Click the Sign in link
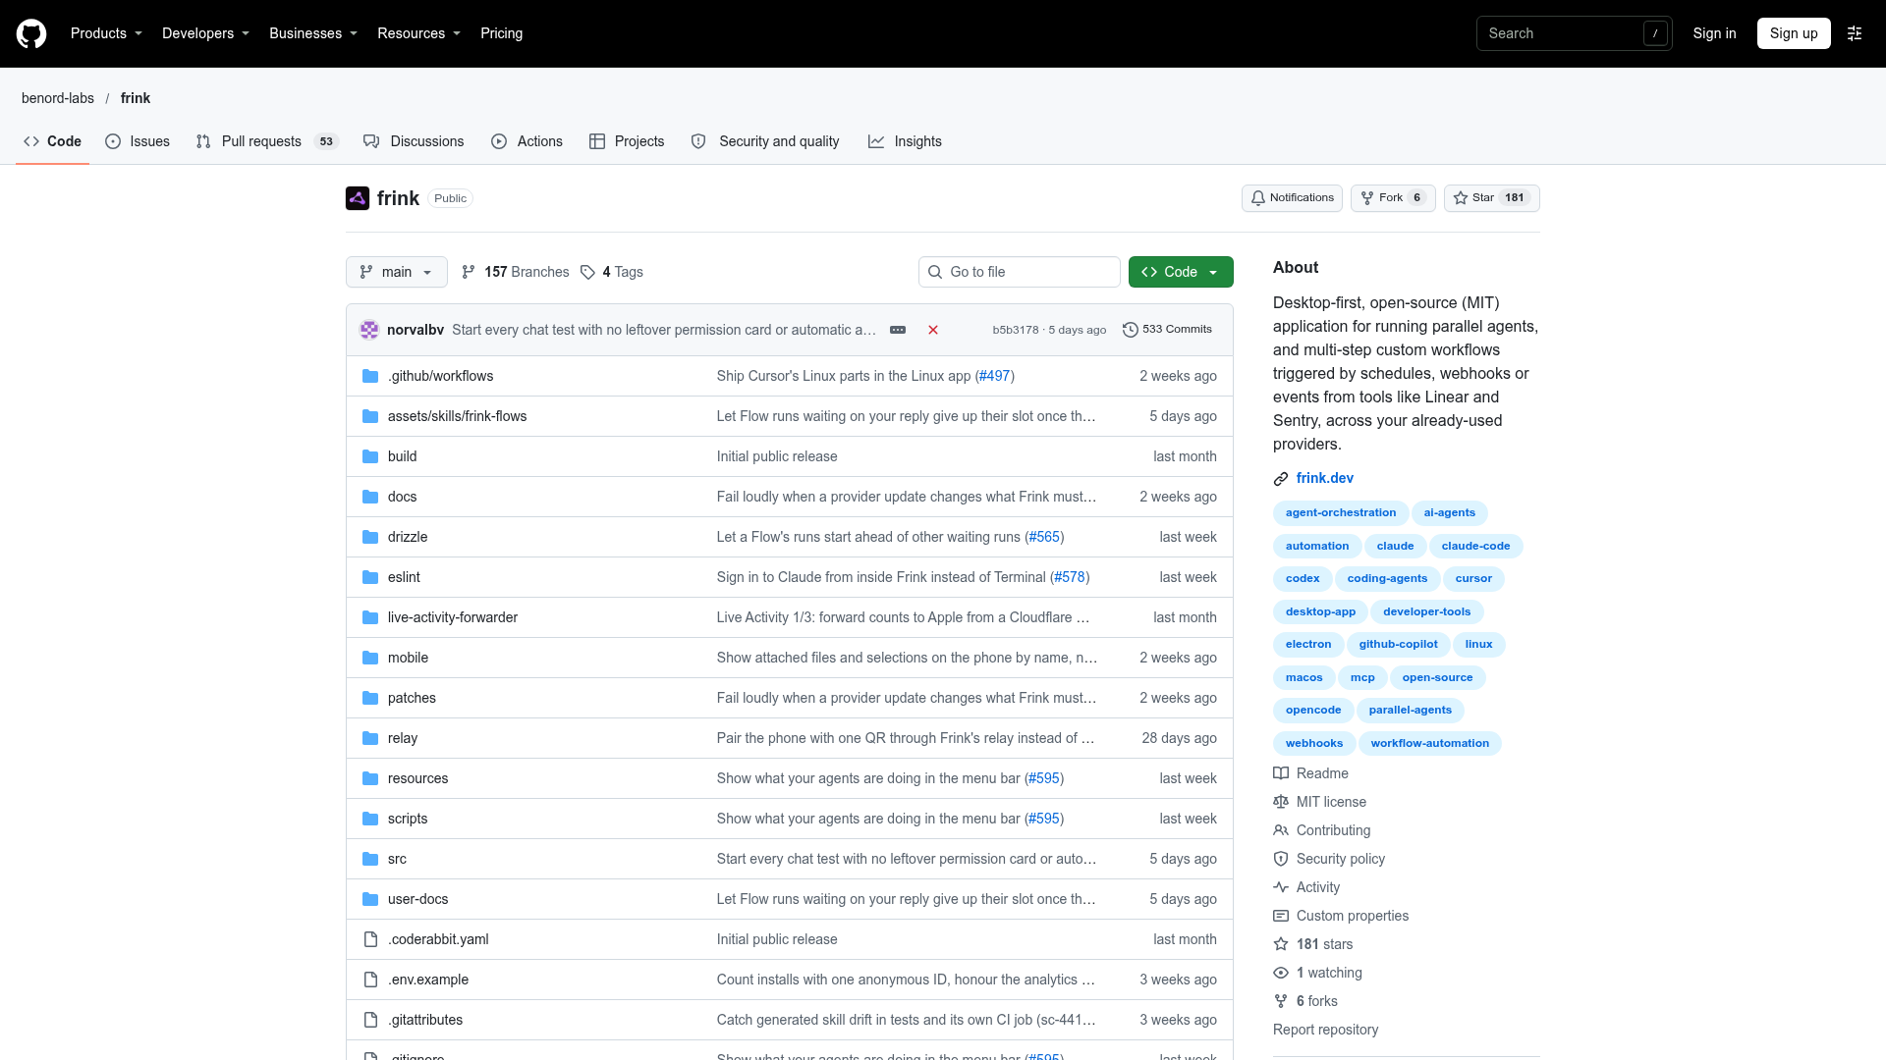 pyautogui.click(x=1714, y=33)
